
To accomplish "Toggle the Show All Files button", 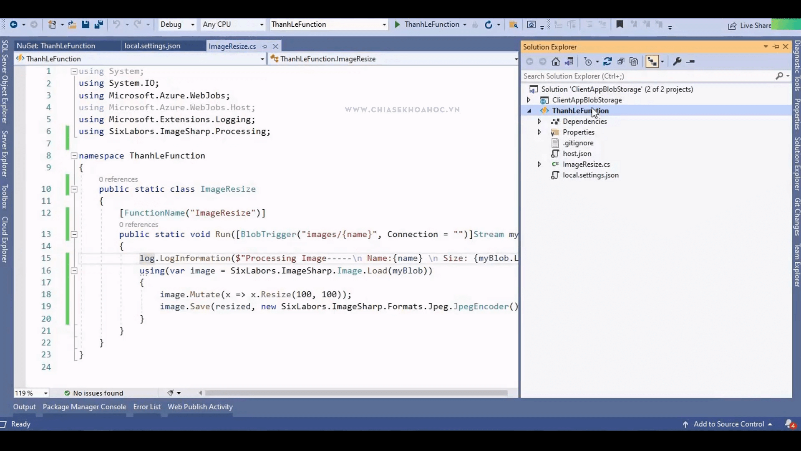I will 634,61.
